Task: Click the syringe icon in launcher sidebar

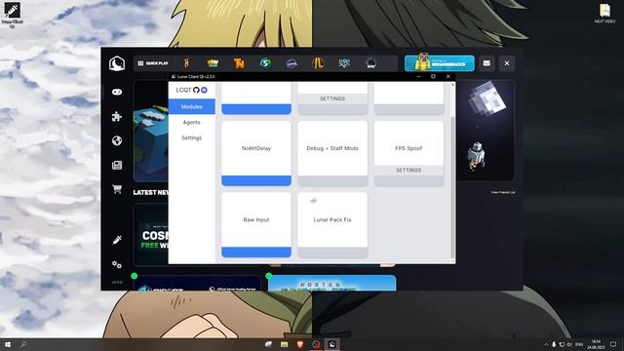Action: coord(117,240)
